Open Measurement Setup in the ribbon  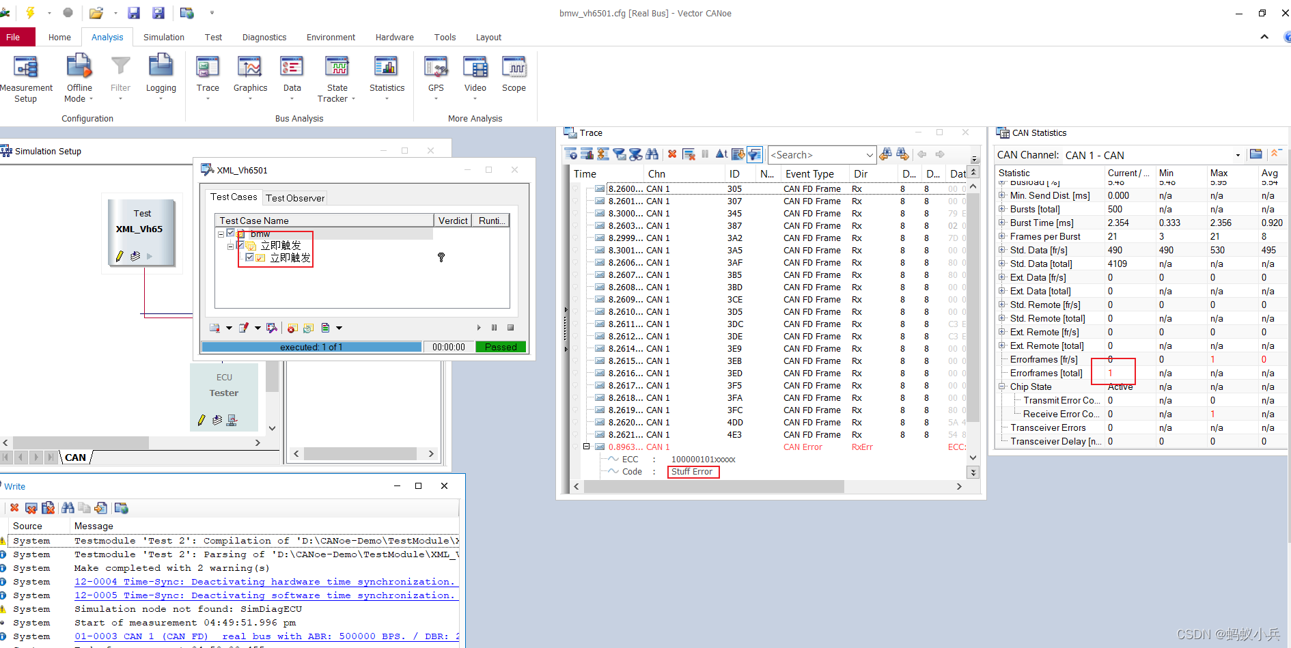(26, 79)
